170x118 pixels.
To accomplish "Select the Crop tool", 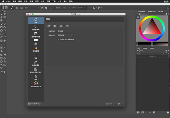I will [x=1, y=44].
